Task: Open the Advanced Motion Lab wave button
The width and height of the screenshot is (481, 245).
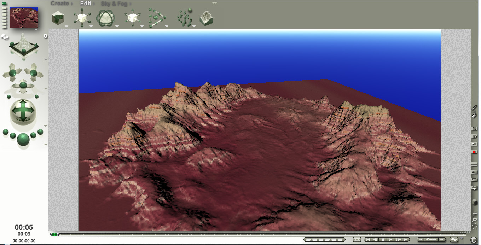Action: 453,239
